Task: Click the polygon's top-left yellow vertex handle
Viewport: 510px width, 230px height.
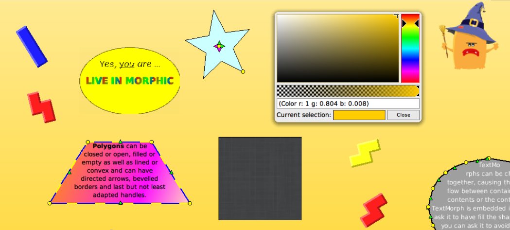Action: click(88, 142)
